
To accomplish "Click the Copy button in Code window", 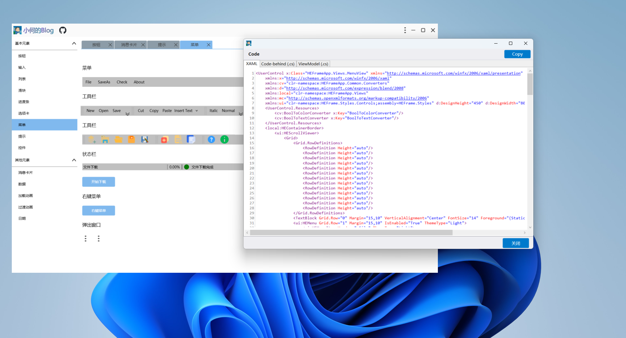I will 517,54.
